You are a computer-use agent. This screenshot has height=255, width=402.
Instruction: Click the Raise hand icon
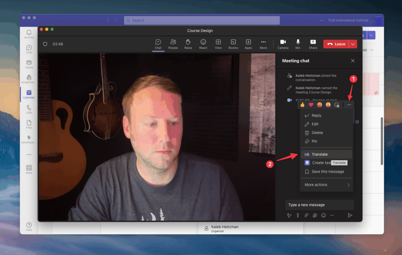188,44
